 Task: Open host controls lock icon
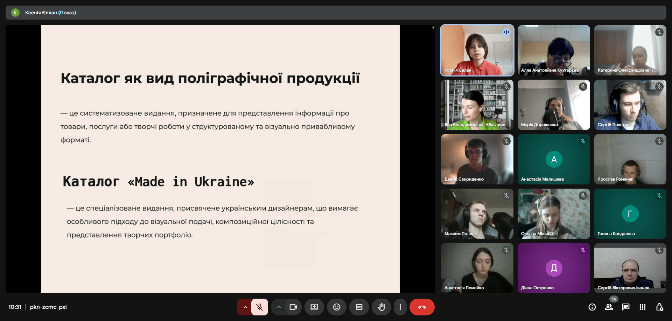point(659,307)
